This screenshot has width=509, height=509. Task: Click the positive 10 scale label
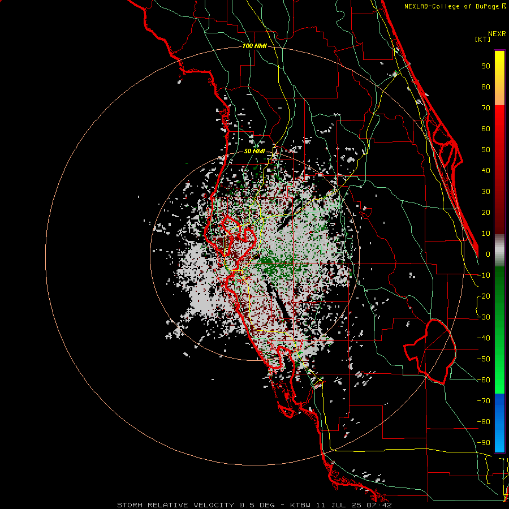(486, 234)
